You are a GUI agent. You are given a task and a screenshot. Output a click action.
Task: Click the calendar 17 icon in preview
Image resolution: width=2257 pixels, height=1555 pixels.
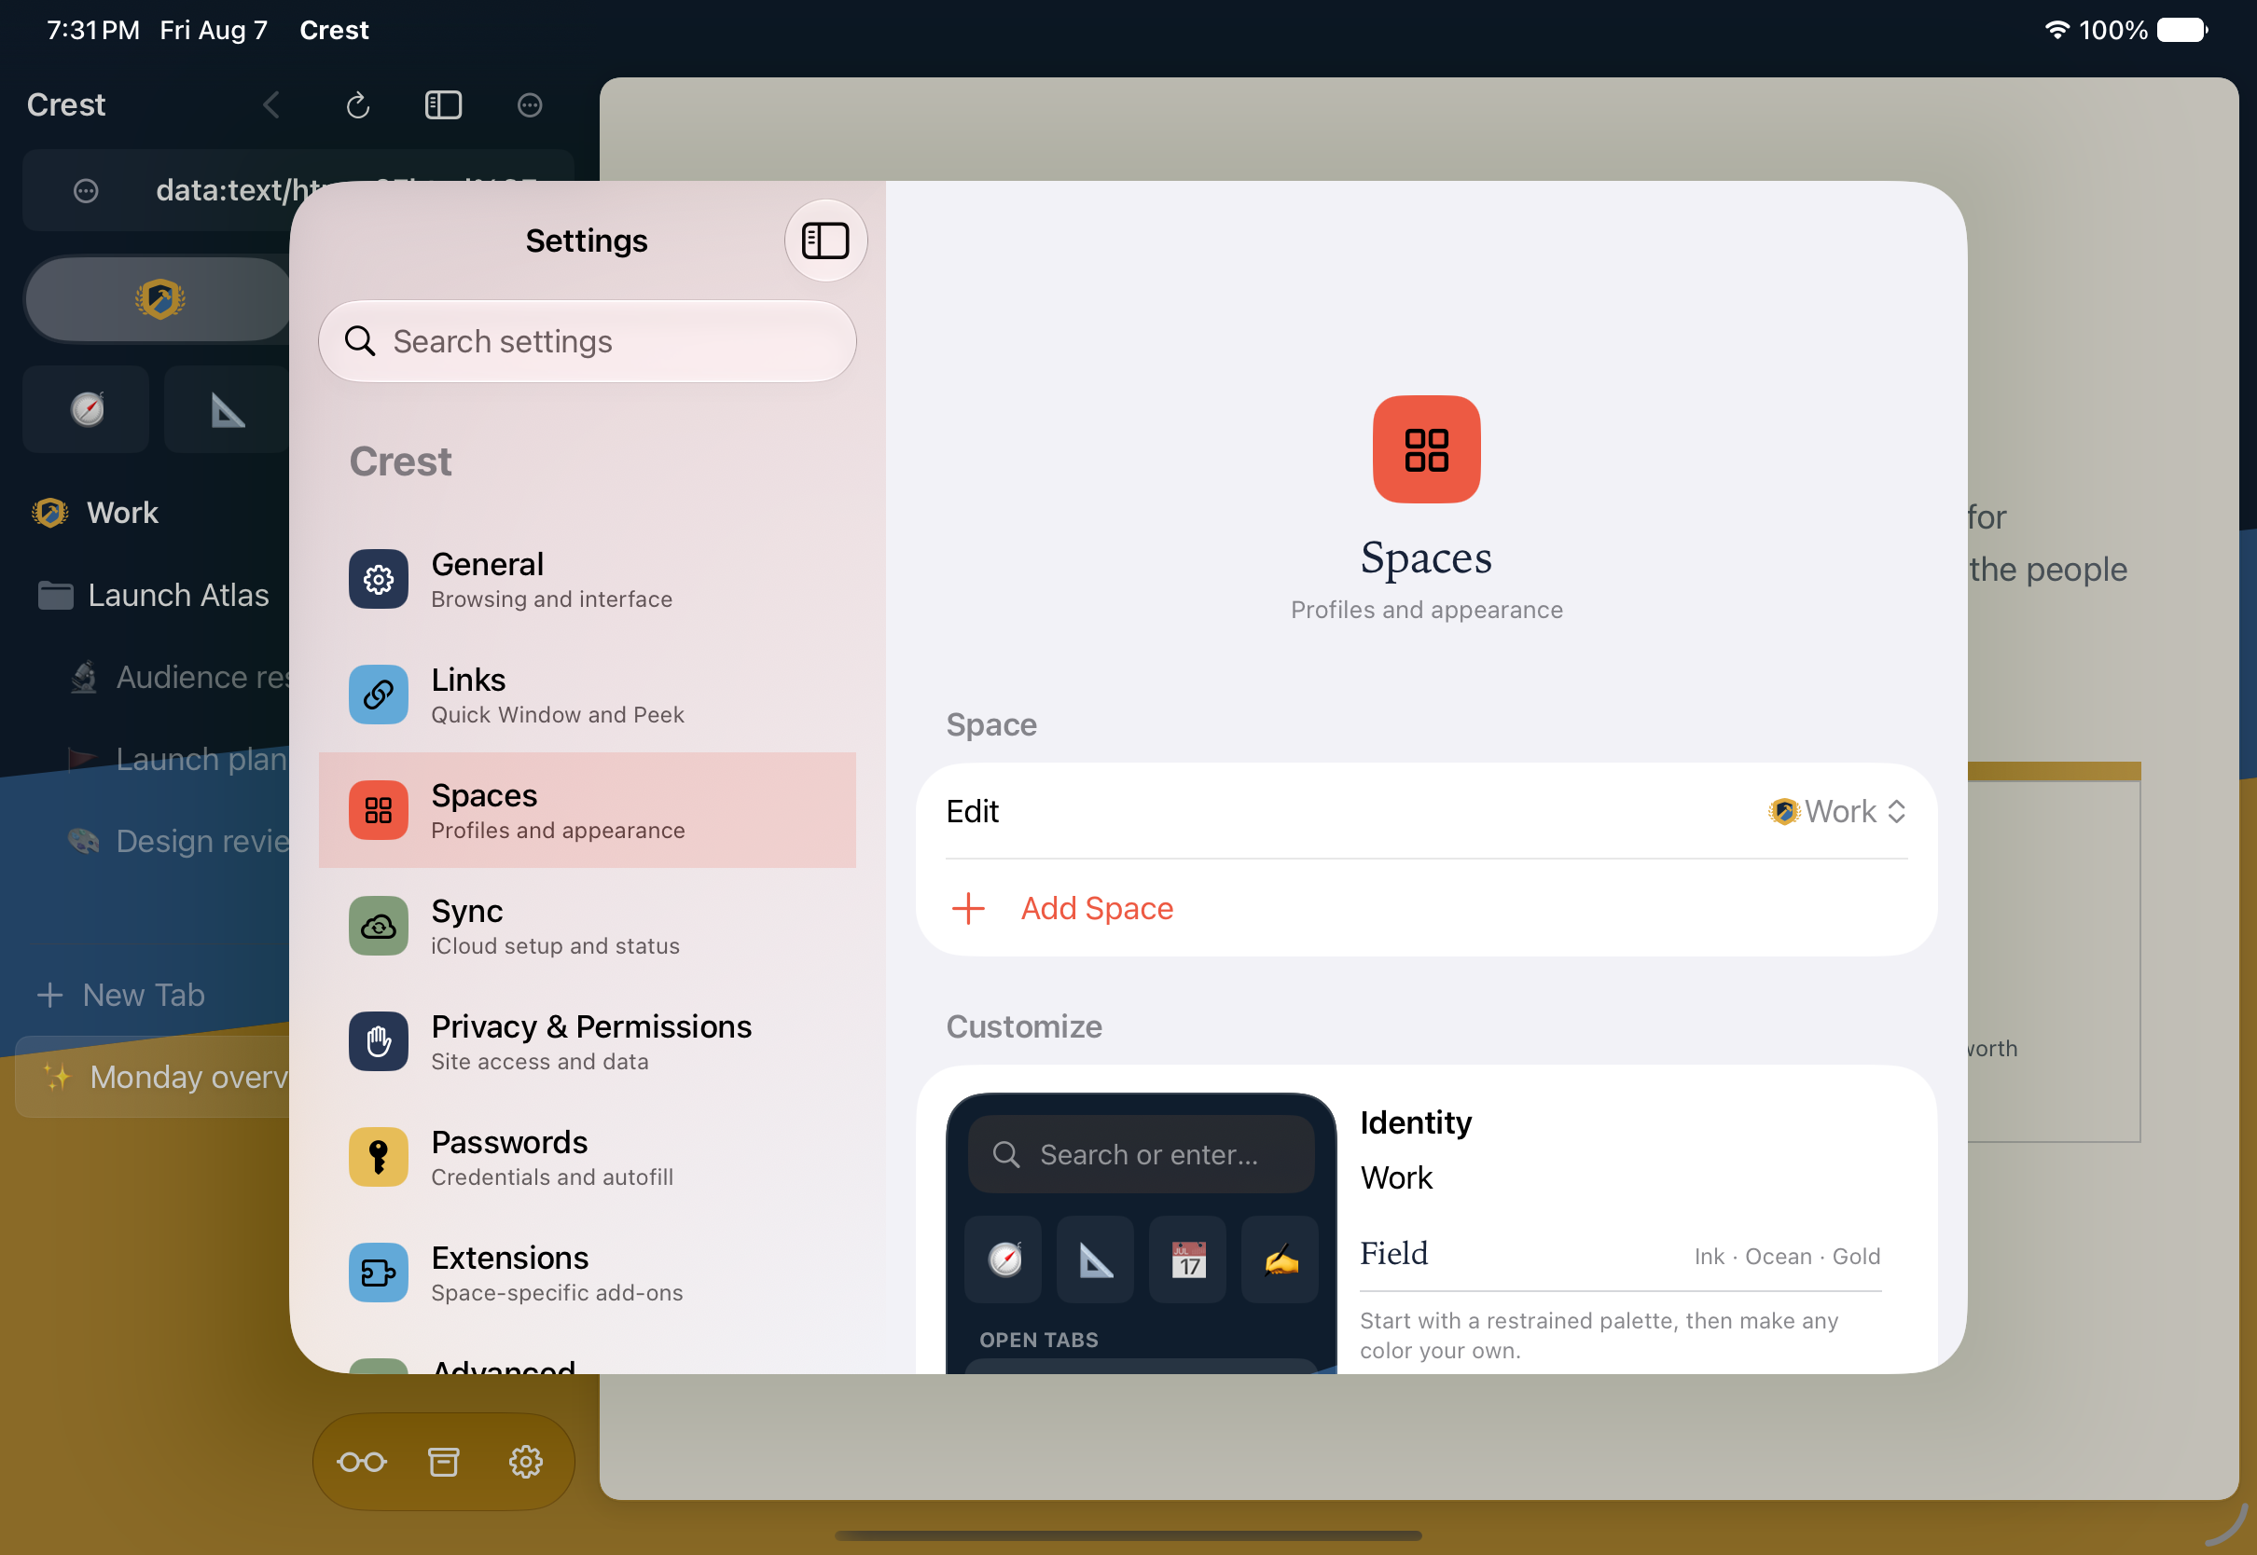pos(1188,1259)
